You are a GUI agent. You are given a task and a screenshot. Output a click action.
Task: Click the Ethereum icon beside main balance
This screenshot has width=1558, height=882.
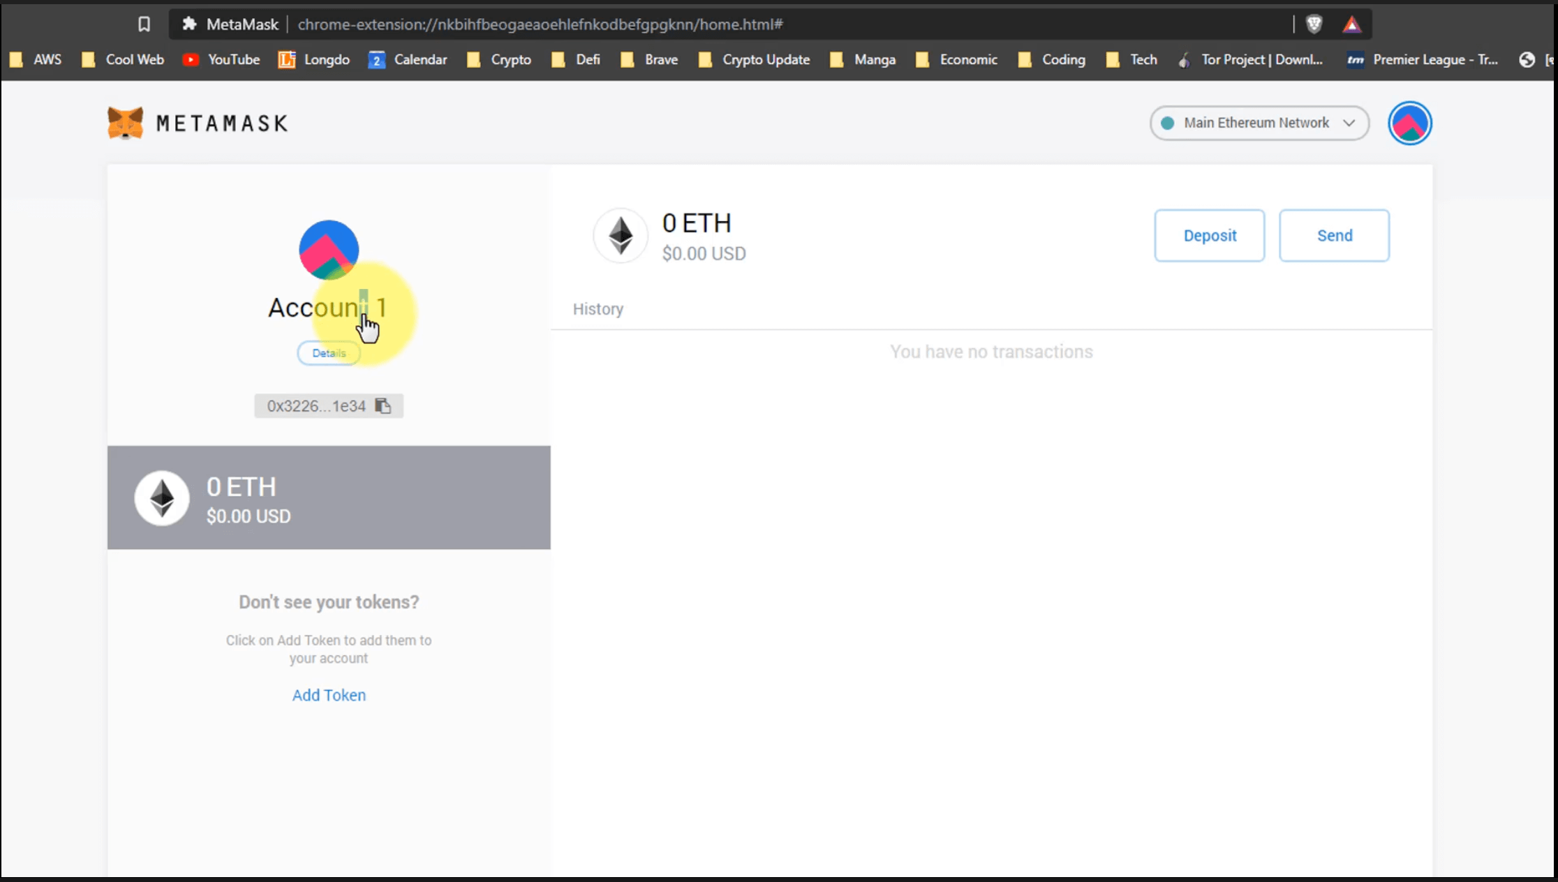[x=620, y=236]
